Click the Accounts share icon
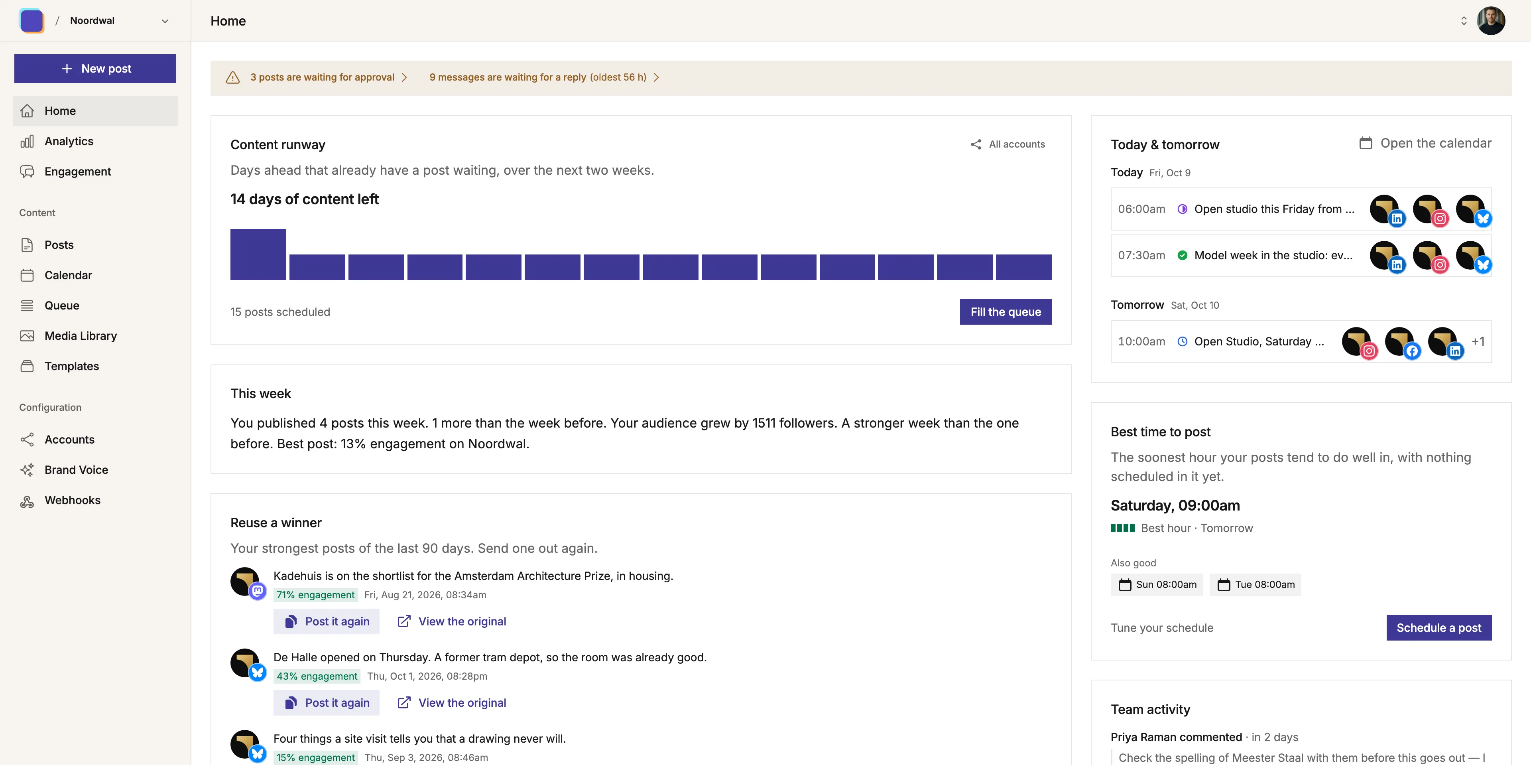This screenshot has height=765, width=1531. [x=27, y=439]
